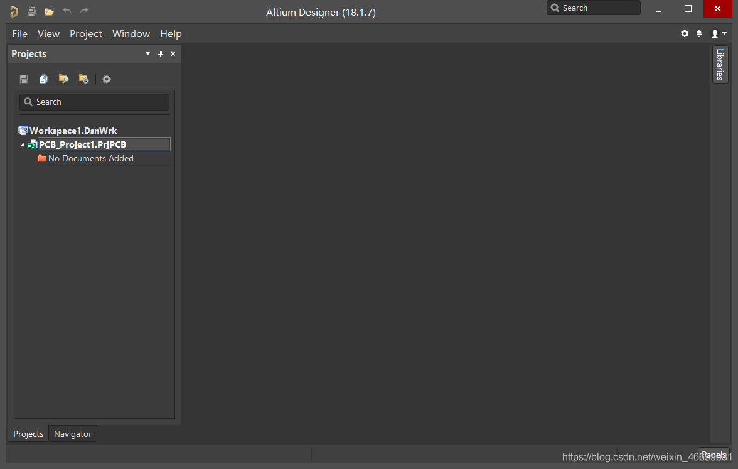Viewport: 738px width, 469px height.
Task: Switch to the Navigator tab
Action: pyautogui.click(x=73, y=434)
